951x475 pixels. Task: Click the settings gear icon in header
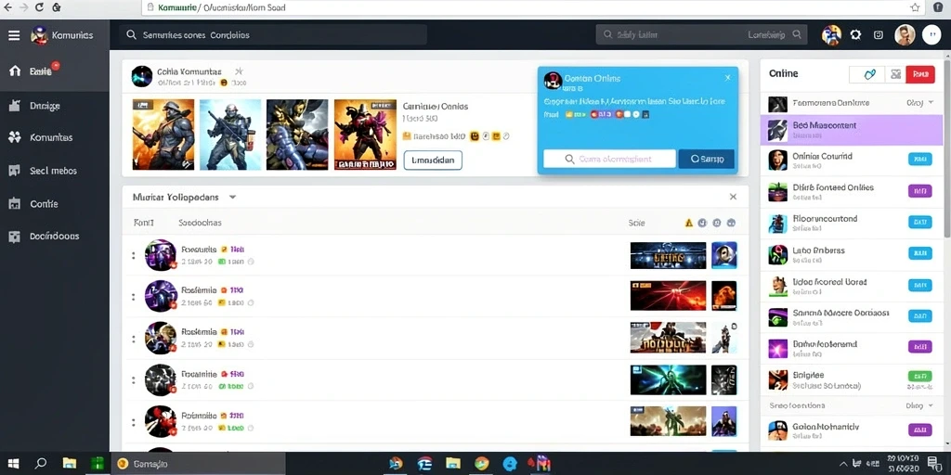[855, 35]
